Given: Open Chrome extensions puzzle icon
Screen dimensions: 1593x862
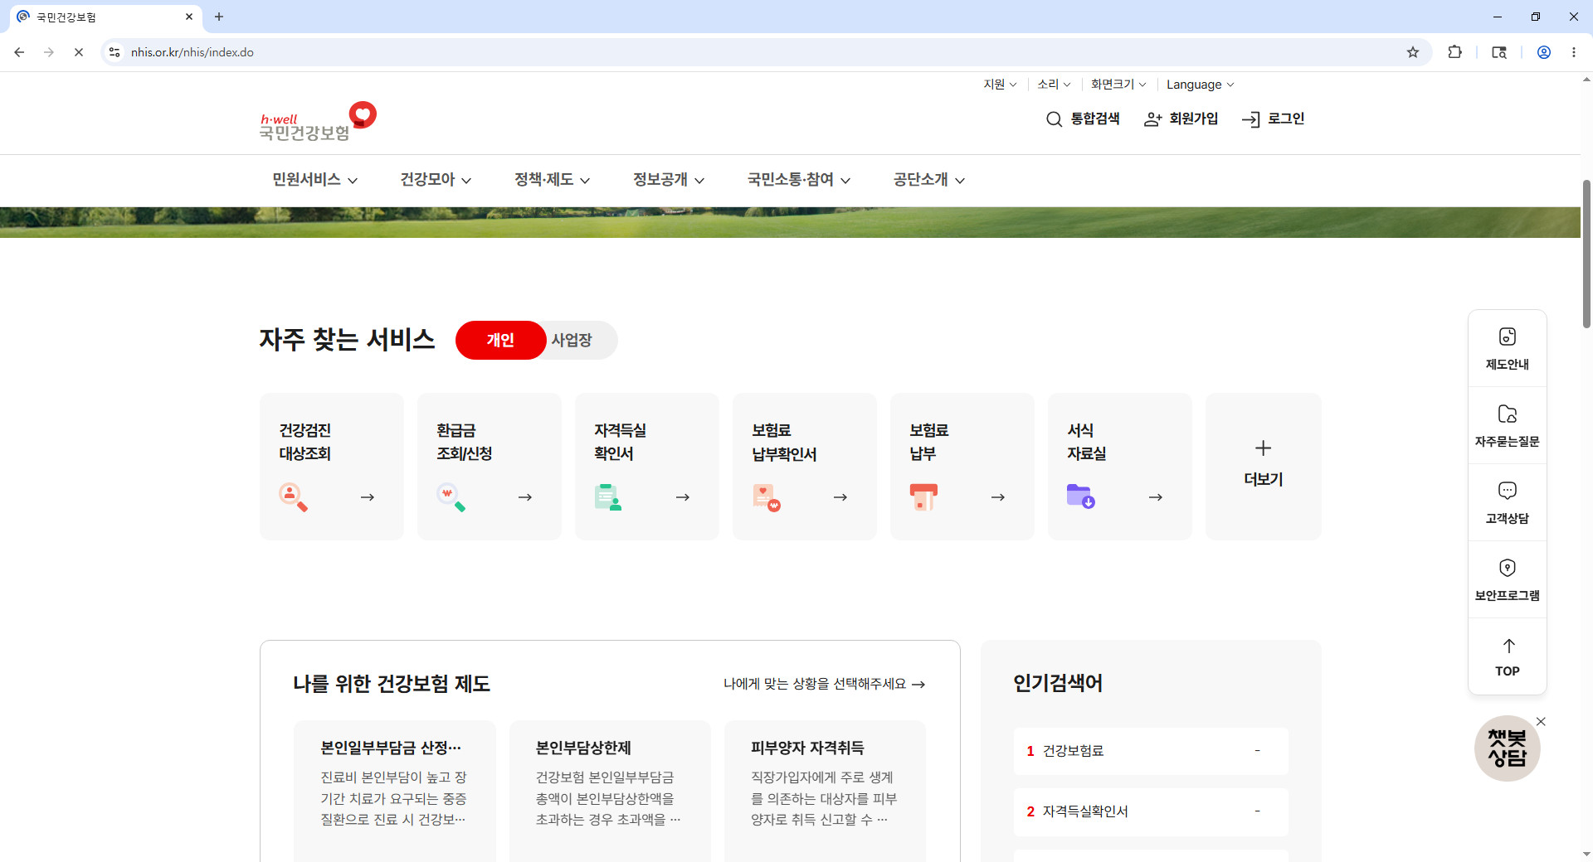Looking at the screenshot, I should click(x=1454, y=52).
